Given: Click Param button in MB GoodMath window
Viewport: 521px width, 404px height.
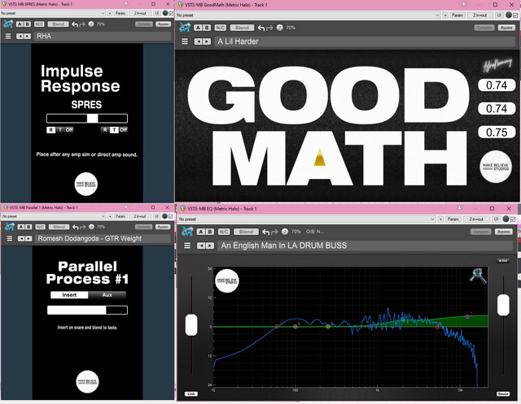Looking at the screenshot, I should click(458, 15).
